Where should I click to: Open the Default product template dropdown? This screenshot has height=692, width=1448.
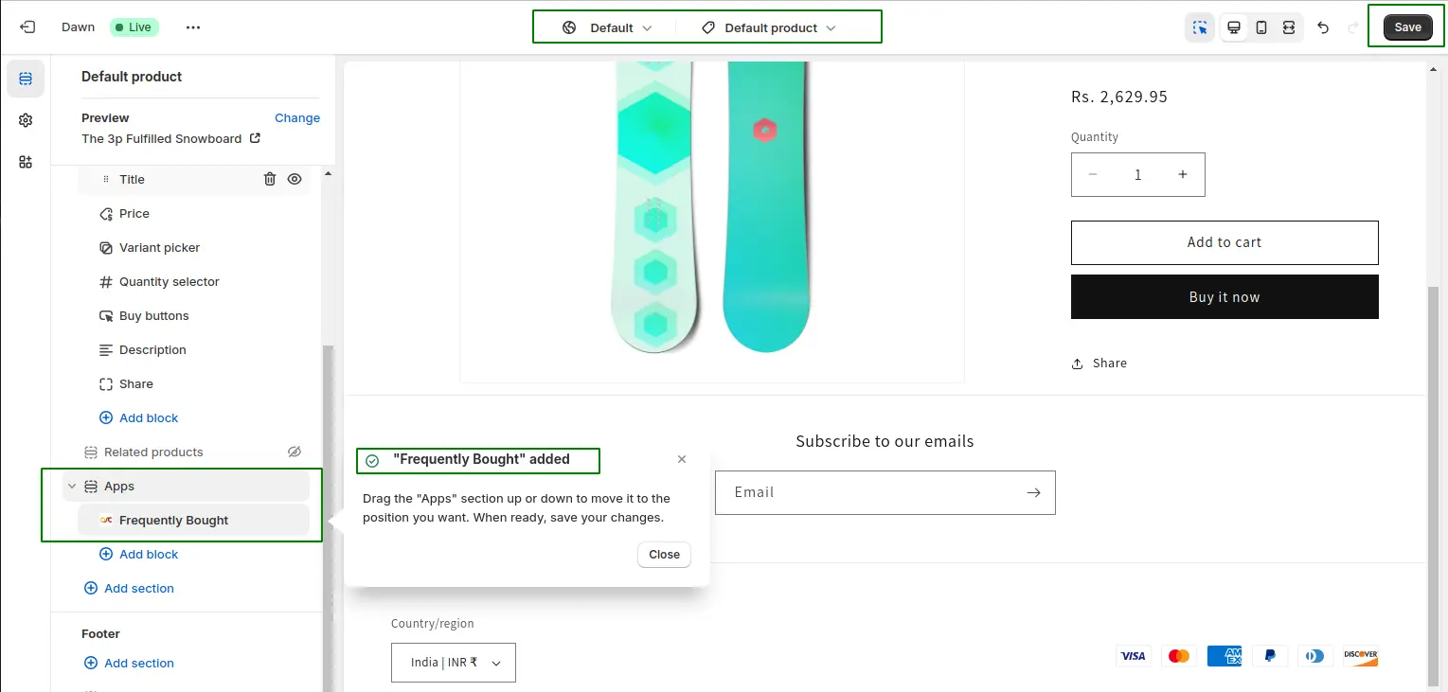[770, 27]
